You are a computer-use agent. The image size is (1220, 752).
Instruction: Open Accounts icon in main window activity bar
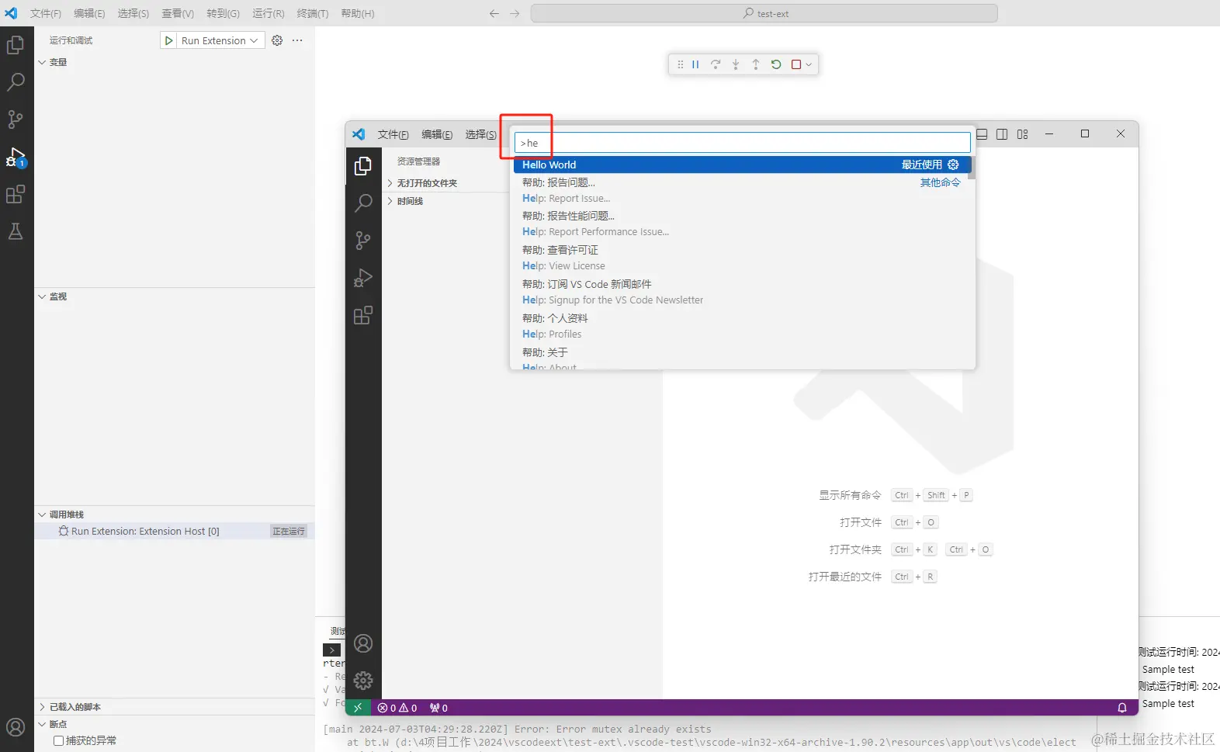[16, 727]
